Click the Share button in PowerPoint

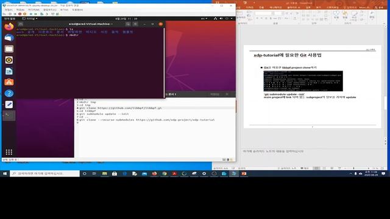point(379,7)
